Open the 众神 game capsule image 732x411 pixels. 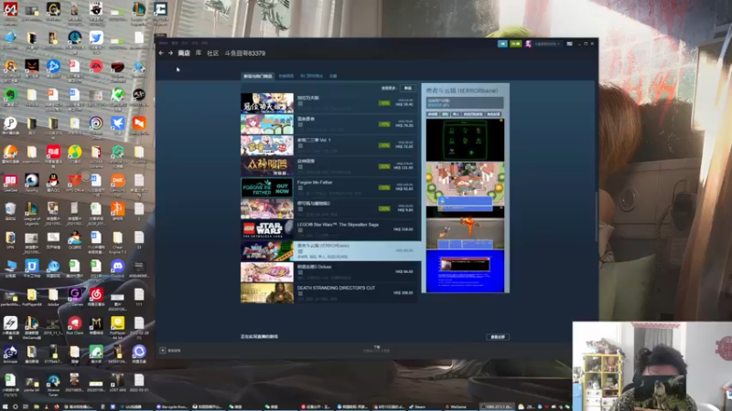point(267,166)
